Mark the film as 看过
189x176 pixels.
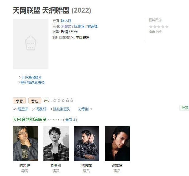coord(35,101)
